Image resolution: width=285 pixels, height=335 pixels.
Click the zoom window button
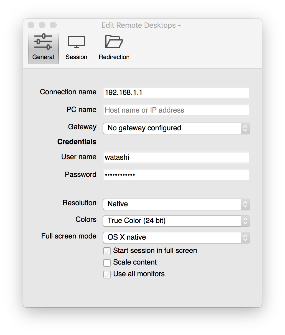[53, 25]
